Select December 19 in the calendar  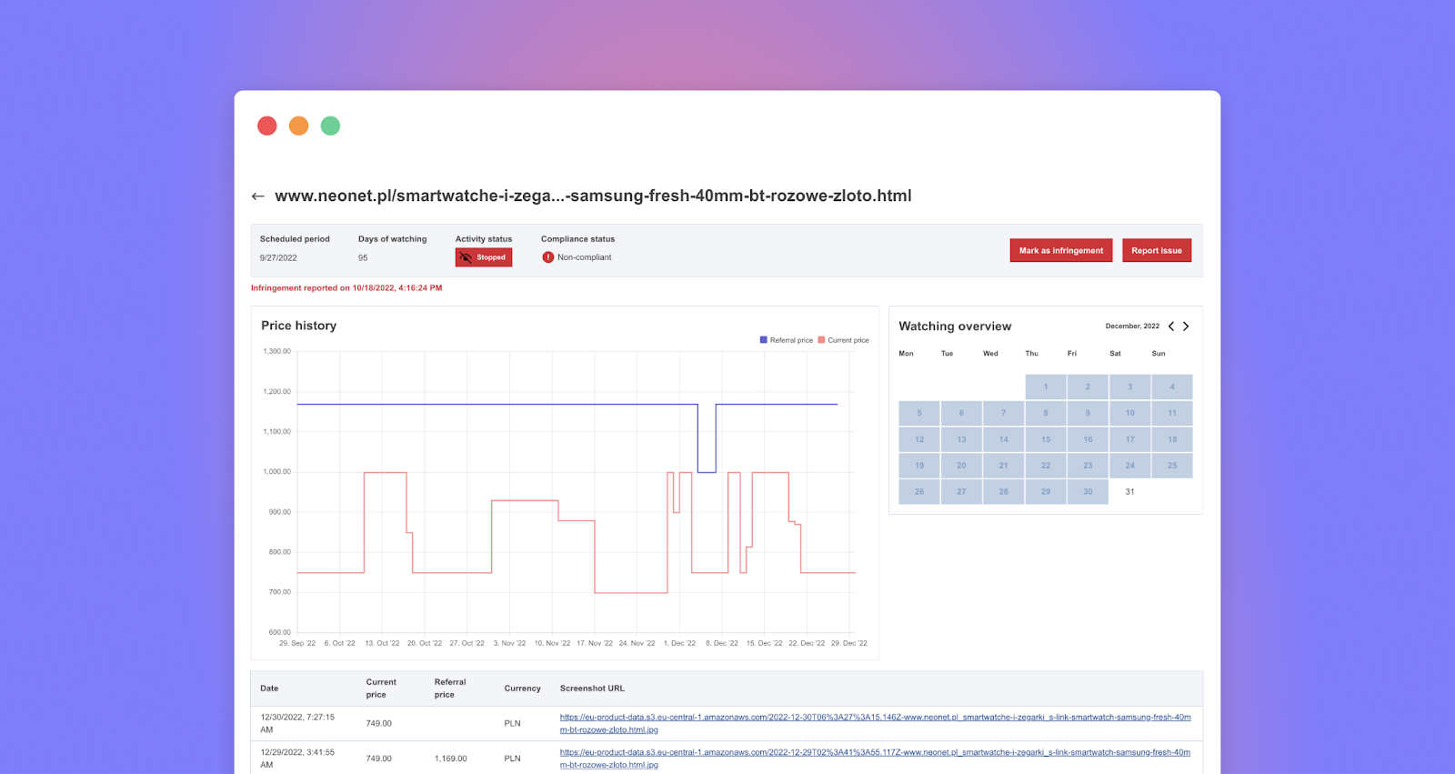tap(919, 466)
